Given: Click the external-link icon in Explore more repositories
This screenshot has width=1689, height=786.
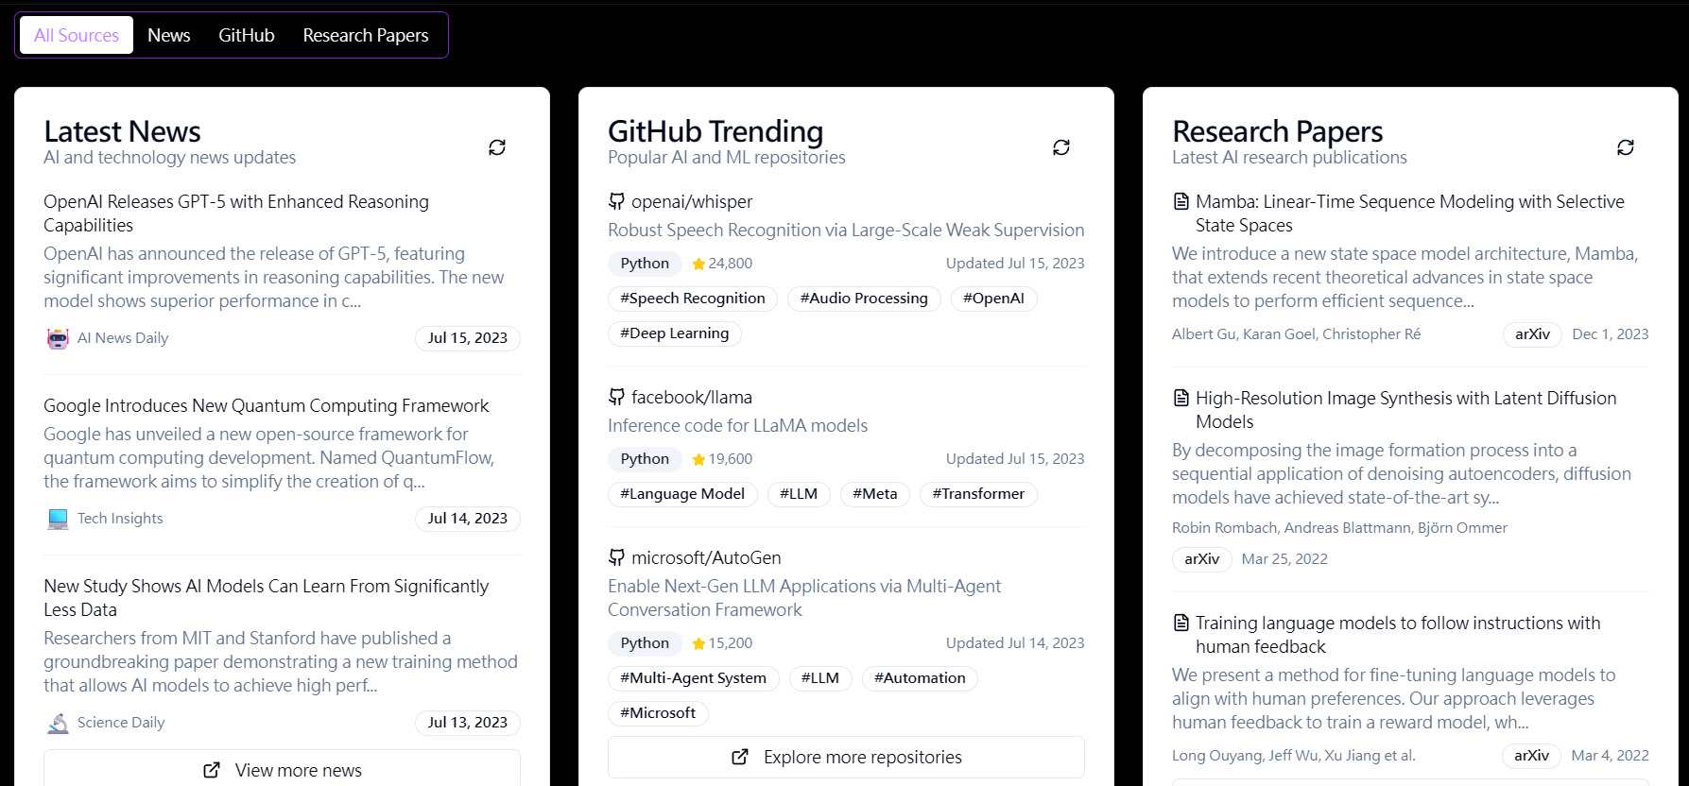Looking at the screenshot, I should coord(740,757).
